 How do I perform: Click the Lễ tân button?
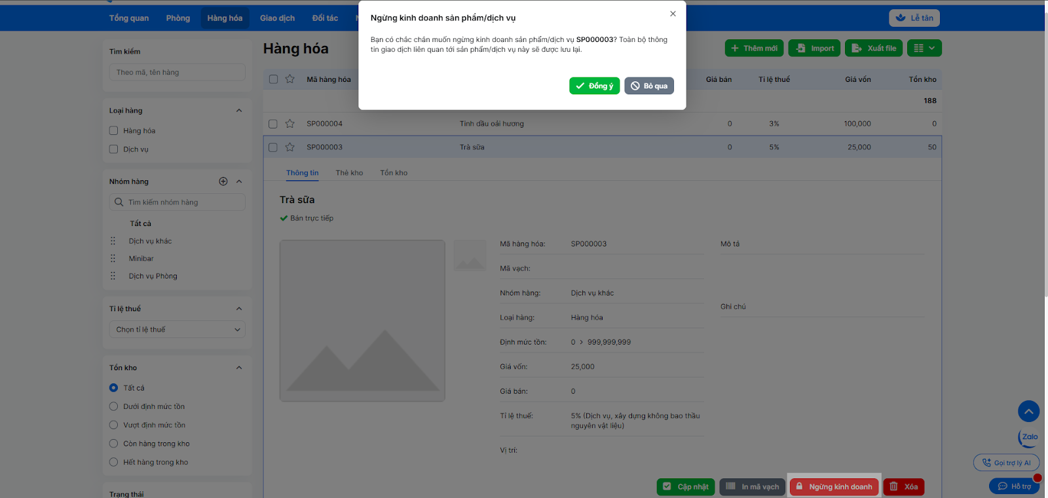point(914,18)
